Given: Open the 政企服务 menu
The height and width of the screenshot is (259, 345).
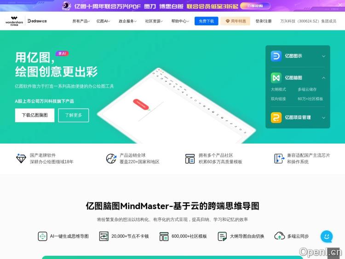Looking at the screenshot, I should pos(127,21).
